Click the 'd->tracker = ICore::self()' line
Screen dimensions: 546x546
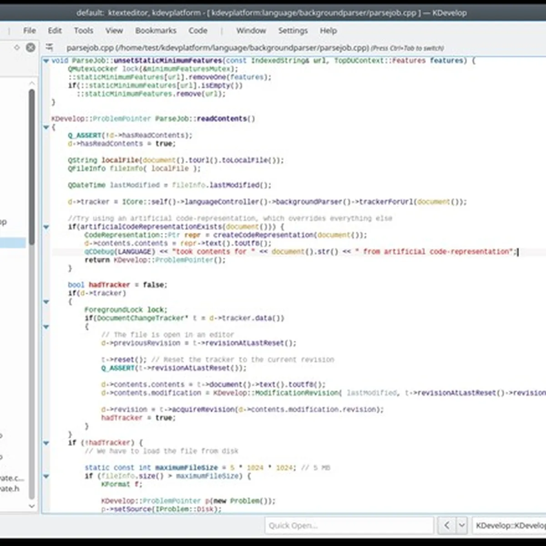(x=268, y=202)
